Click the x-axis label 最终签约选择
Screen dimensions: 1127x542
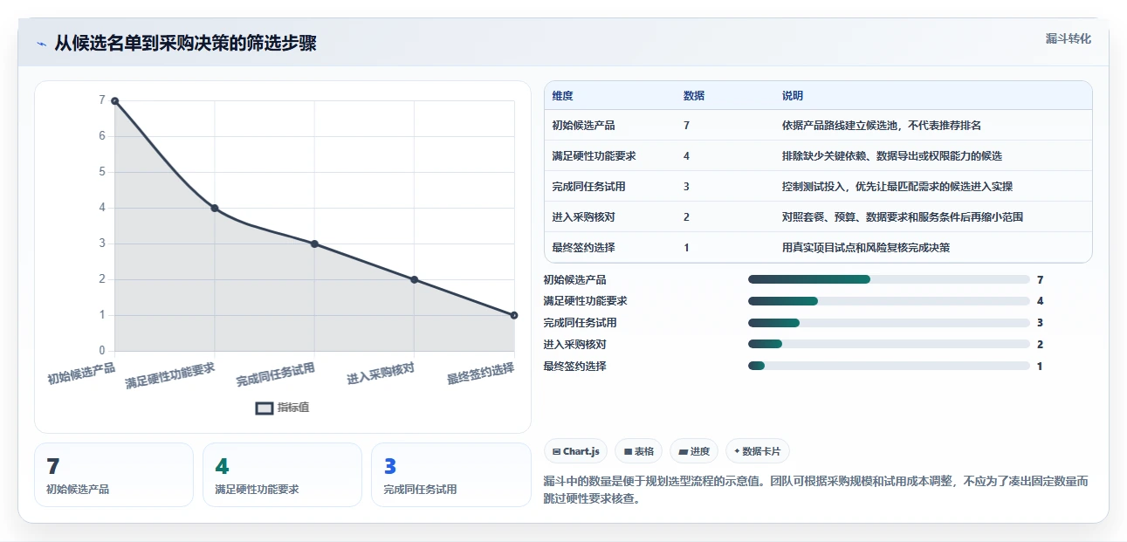coord(480,374)
